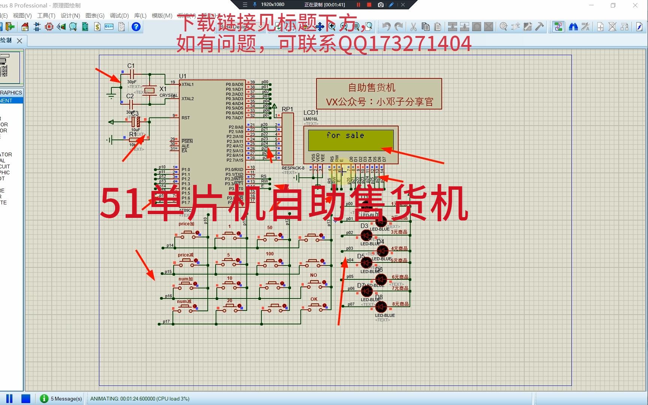Cut selection with scissors icon
The image size is (648, 405).
click(413, 27)
